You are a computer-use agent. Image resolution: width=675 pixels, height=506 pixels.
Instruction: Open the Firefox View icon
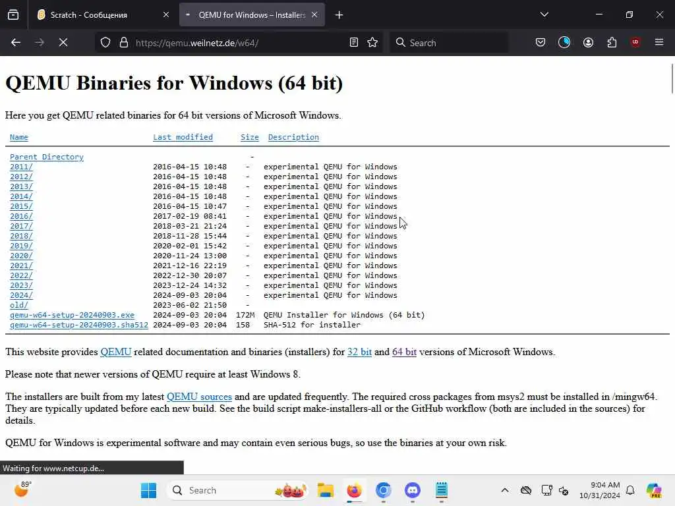(x=13, y=15)
